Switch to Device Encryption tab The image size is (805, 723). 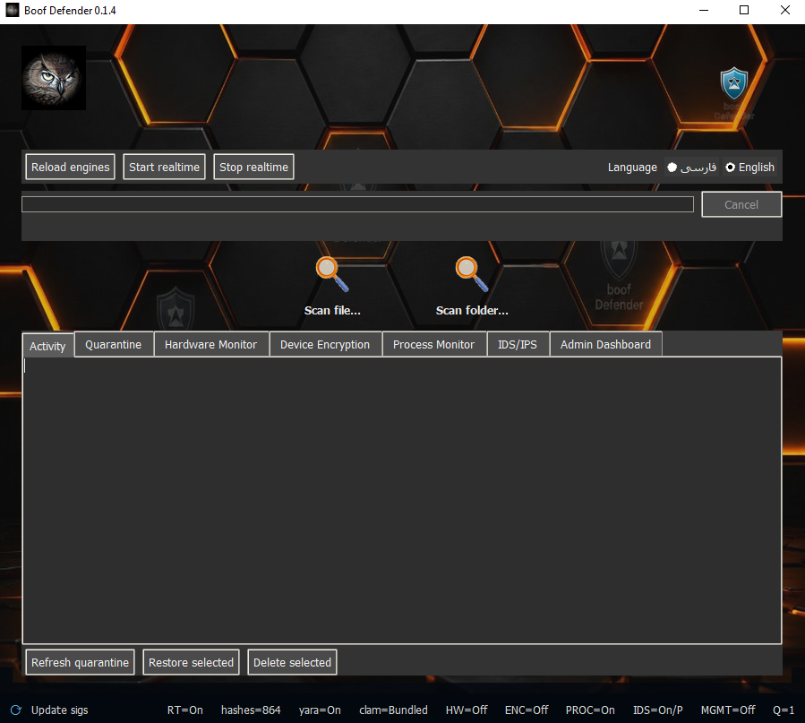coord(325,344)
